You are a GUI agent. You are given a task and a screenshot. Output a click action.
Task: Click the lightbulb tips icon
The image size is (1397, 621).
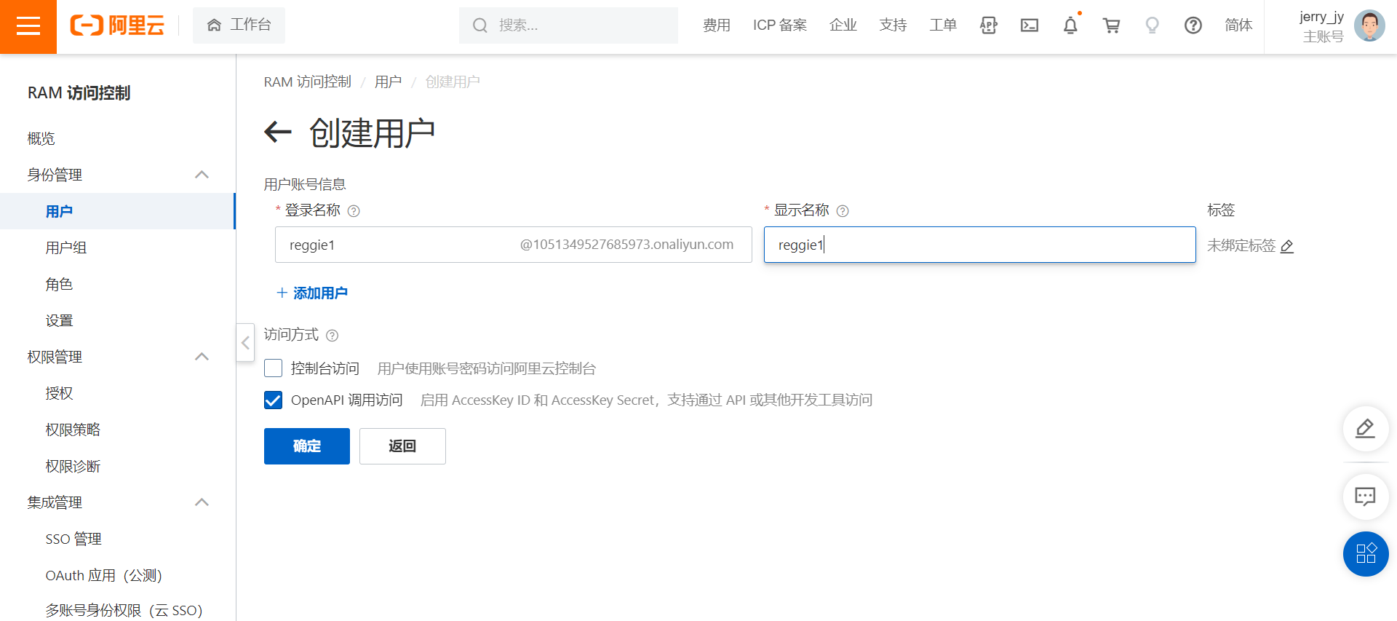pos(1152,25)
